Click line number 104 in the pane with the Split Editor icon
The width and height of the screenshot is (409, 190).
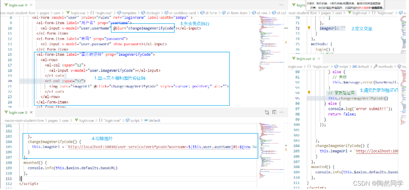8,142
